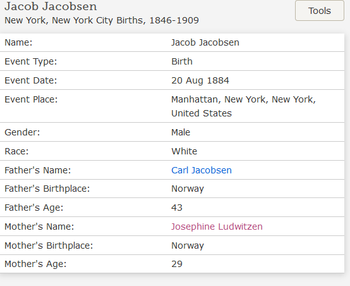Click the Event Date field label

[x=31, y=80]
